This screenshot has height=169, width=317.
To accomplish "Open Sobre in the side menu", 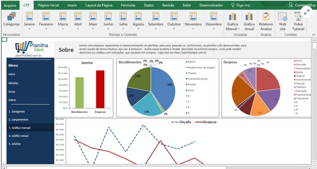I will (12, 100).
